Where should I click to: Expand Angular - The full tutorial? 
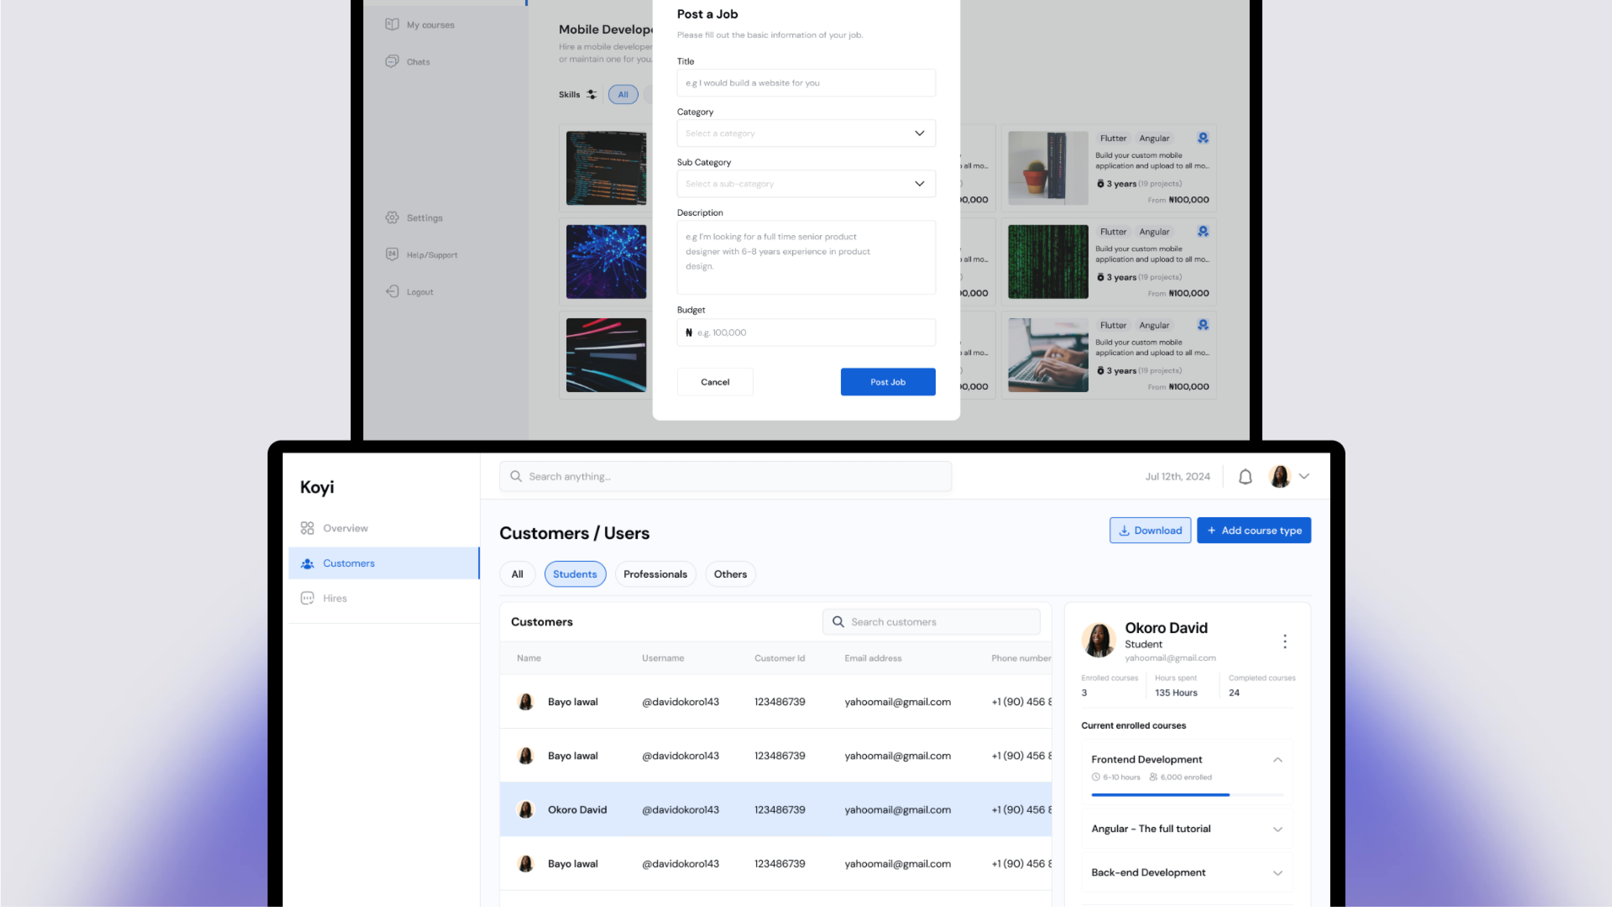point(1278,829)
